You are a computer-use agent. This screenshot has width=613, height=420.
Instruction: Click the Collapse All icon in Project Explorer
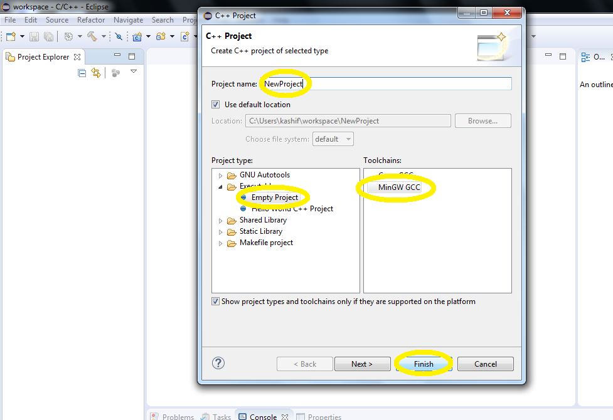pyautogui.click(x=82, y=72)
